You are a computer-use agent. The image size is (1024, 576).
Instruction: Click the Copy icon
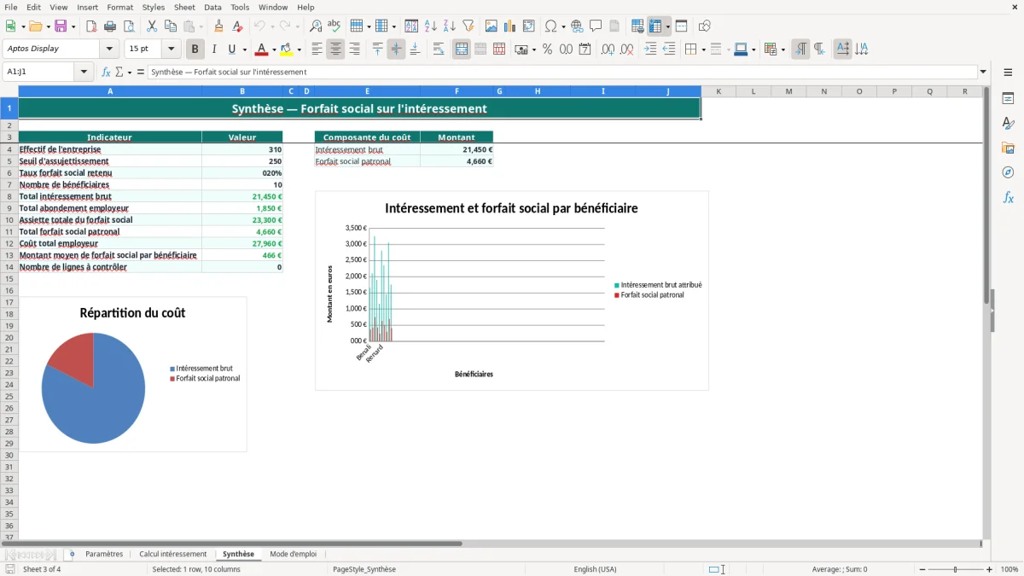point(171,26)
